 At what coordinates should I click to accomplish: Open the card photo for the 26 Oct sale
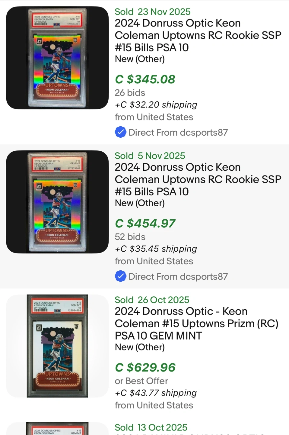[x=57, y=346]
